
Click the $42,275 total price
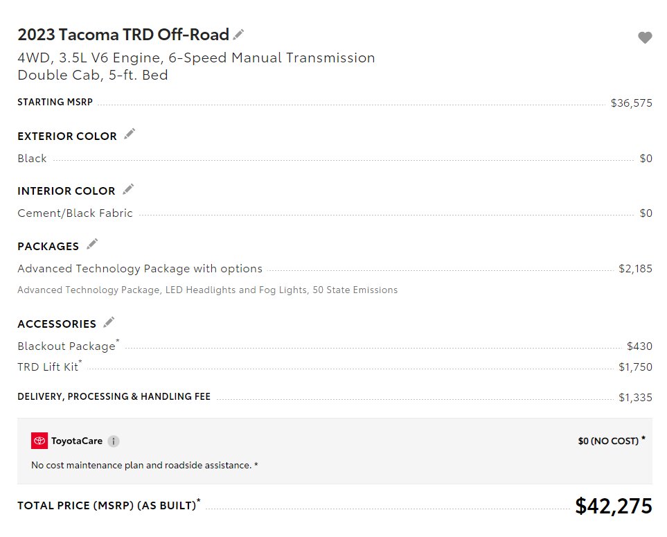click(614, 506)
